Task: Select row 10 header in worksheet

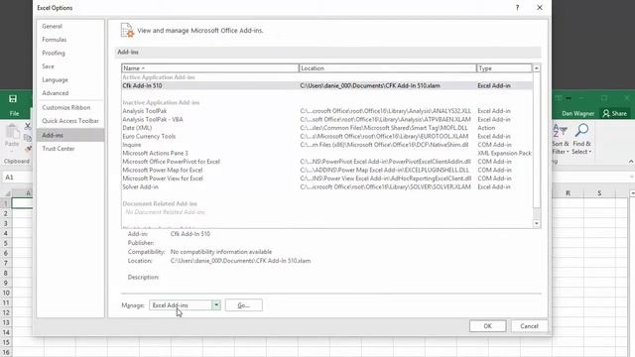Action: click(6, 294)
